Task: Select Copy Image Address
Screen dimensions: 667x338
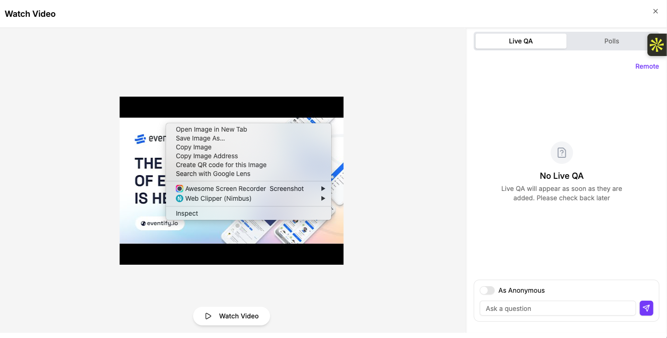Action: [x=249, y=156]
